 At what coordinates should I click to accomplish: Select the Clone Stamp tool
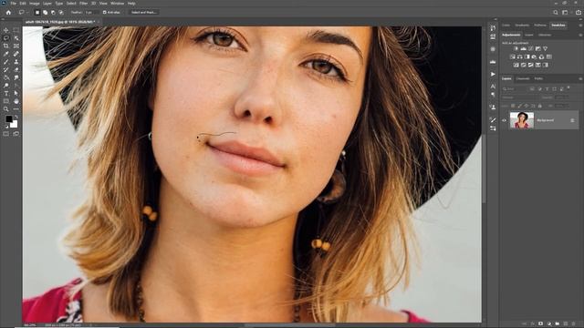click(x=16, y=62)
